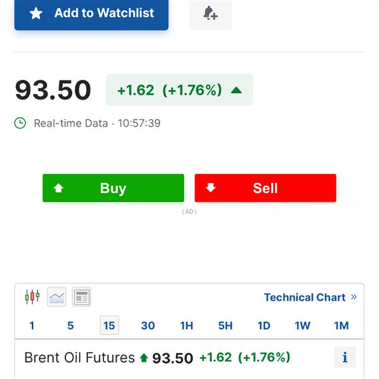
Task: Switch to area line chart view
Action: [x=57, y=297]
